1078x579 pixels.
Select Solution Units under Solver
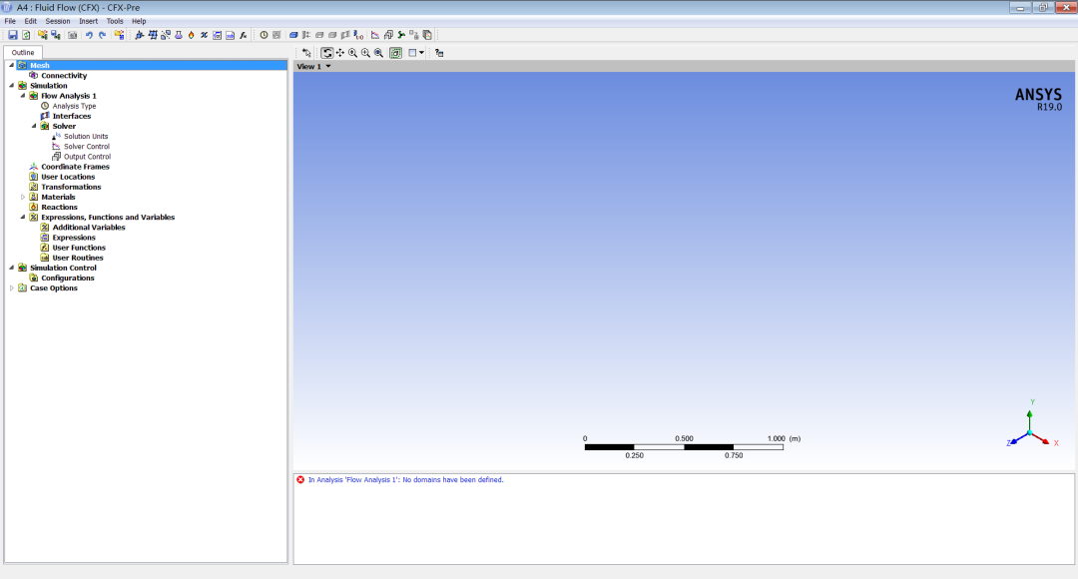point(86,136)
